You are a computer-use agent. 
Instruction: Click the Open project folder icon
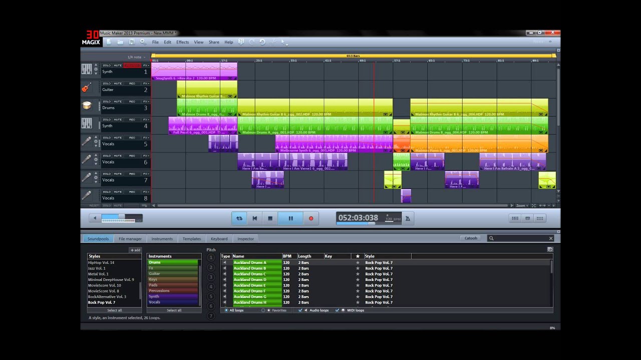point(120,42)
